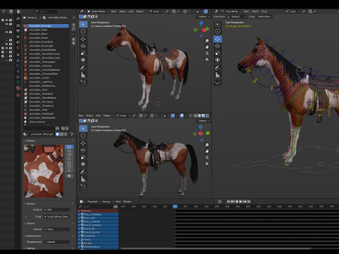
Task: Open the Object Data properties tab
Action: pos(18,83)
